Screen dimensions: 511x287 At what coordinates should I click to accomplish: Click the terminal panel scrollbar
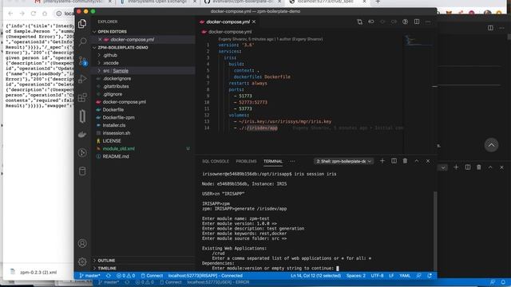(434, 231)
